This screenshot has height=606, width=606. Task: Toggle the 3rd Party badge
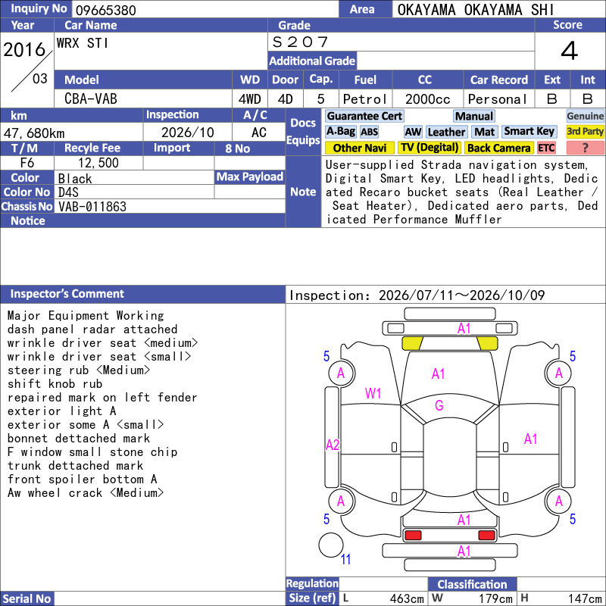(585, 132)
